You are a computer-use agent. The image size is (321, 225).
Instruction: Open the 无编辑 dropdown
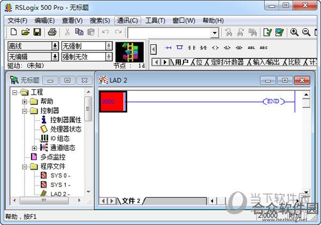[x=55, y=57]
